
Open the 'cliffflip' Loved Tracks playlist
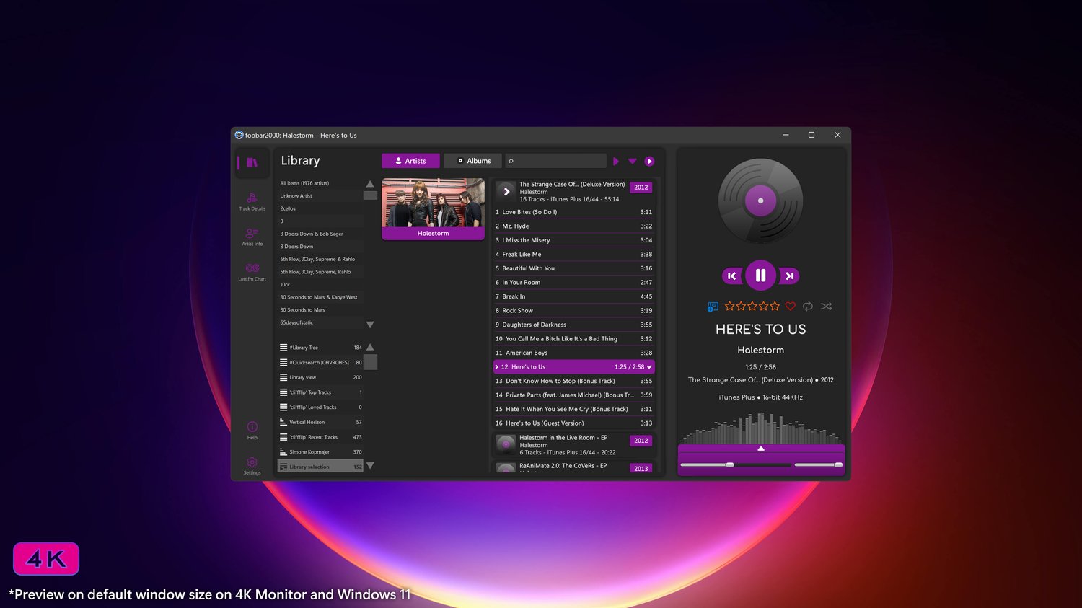point(320,407)
